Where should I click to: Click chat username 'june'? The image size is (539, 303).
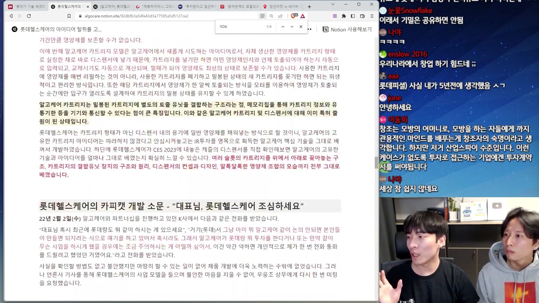coord(395,98)
